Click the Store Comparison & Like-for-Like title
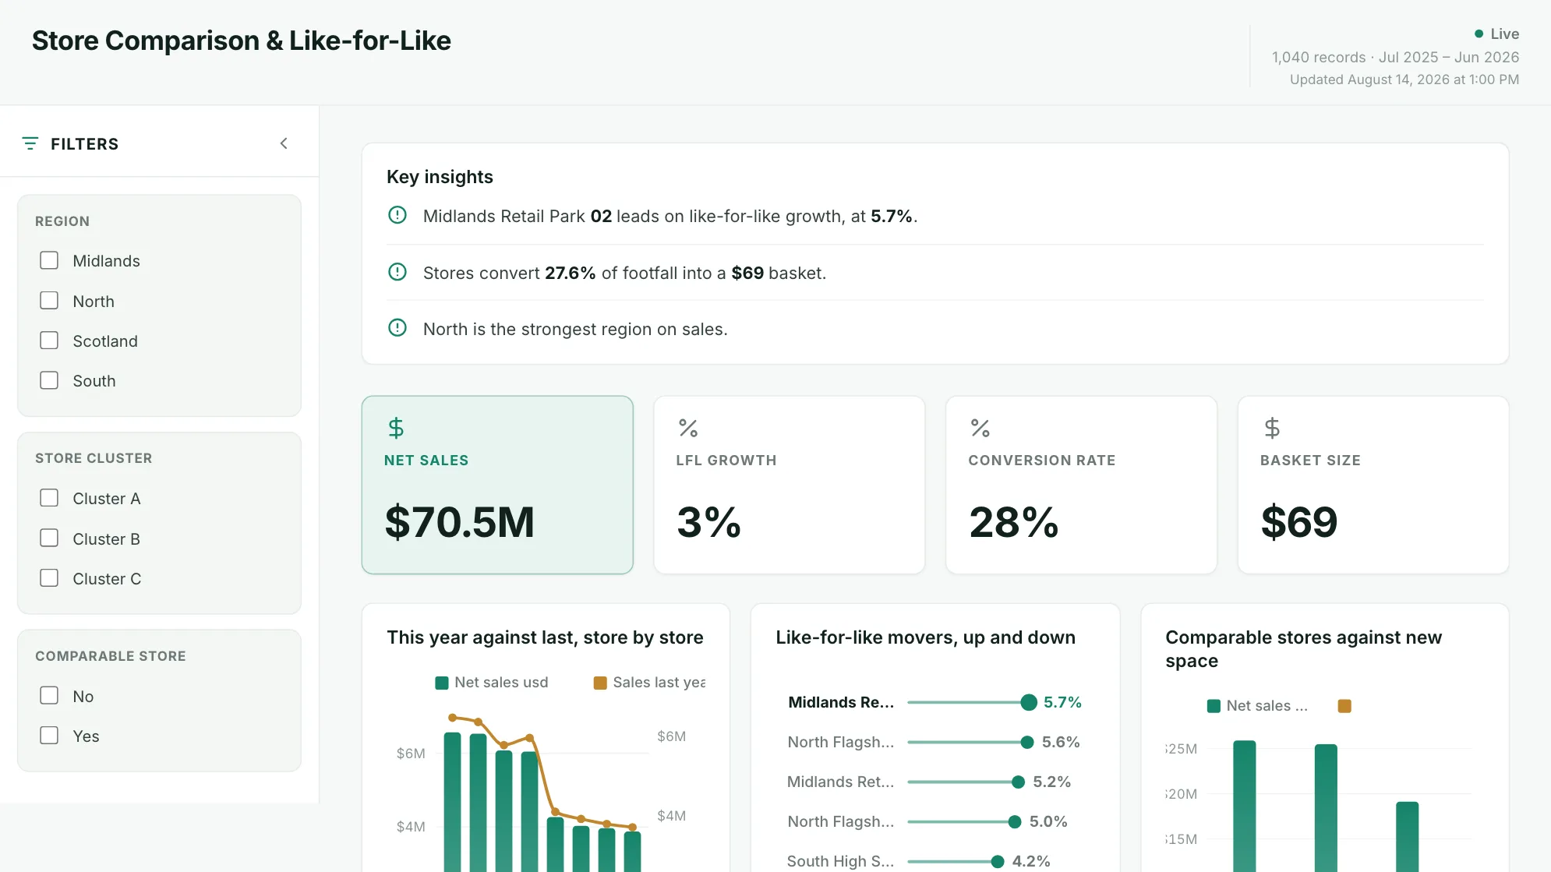Viewport: 1551px width, 872px height. 242,41
